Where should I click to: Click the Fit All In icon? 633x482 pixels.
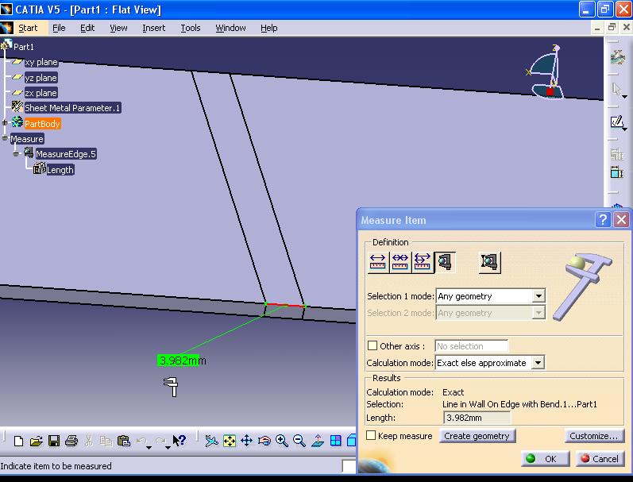(230, 441)
